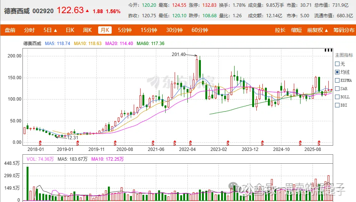356x202 pixels.
Task: Click the S marker near 2023-02
Action: pyautogui.click(x=228, y=143)
